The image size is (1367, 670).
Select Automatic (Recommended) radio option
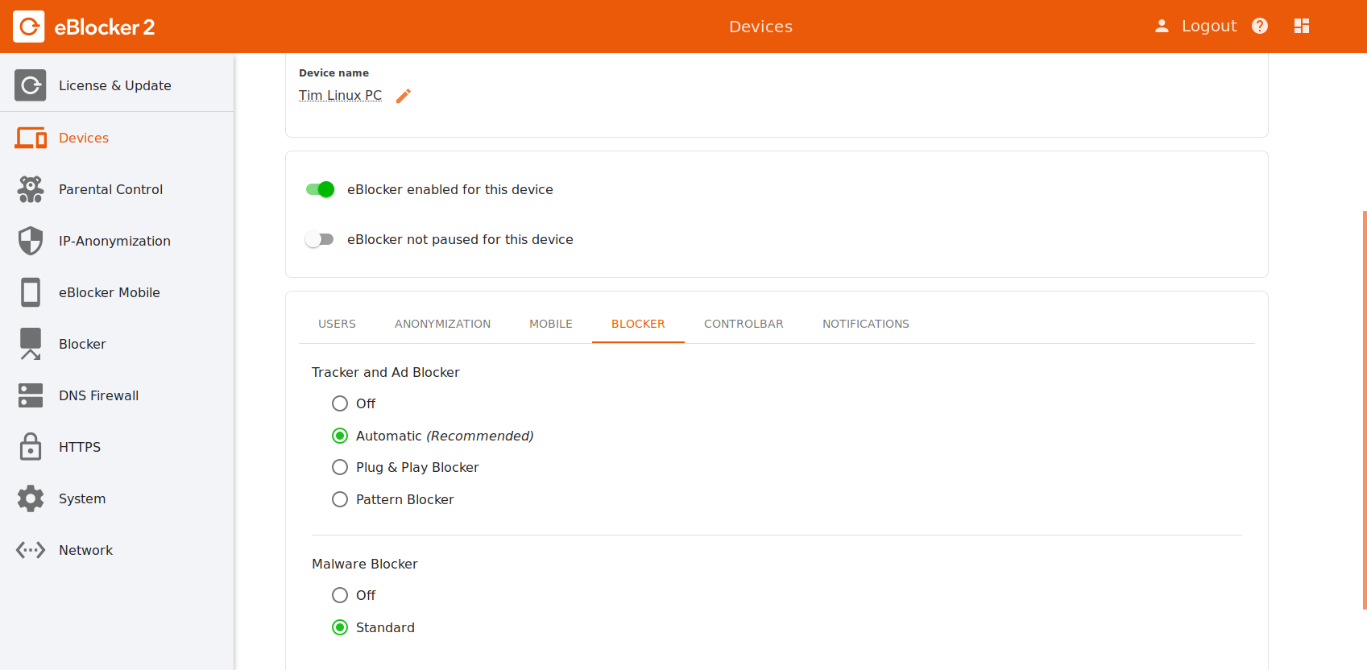(x=340, y=436)
